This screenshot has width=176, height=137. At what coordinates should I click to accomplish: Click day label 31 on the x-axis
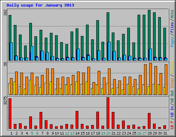[165, 133]
